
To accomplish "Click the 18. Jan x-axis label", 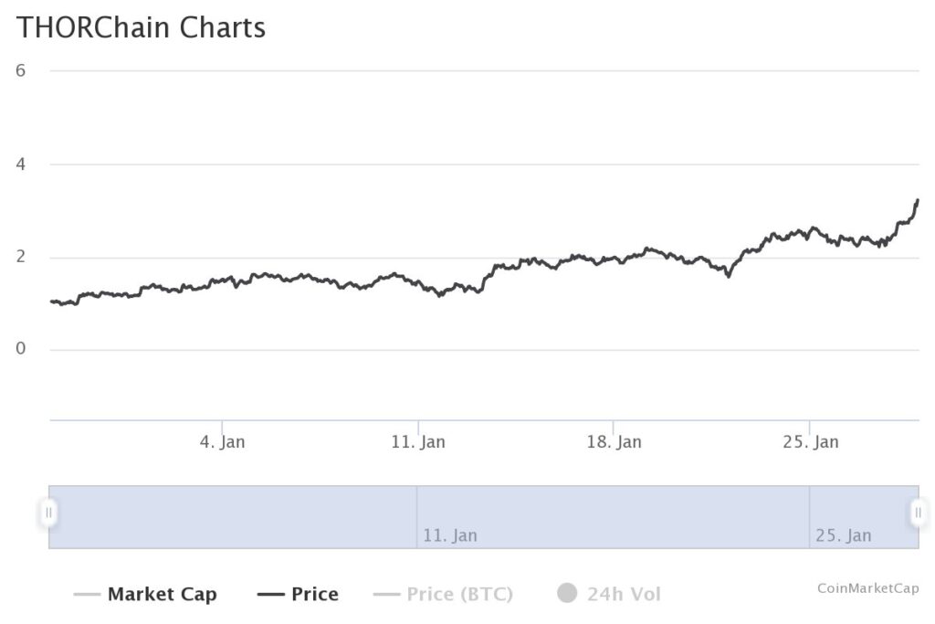I will (x=614, y=442).
